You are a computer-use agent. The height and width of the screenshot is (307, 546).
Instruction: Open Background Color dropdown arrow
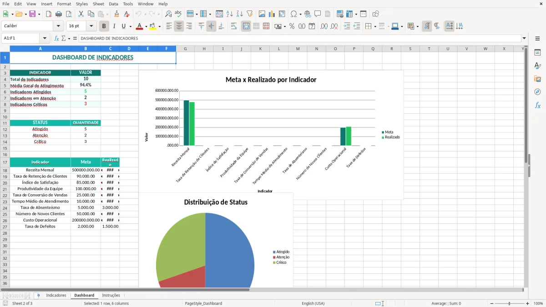tap(159, 26)
